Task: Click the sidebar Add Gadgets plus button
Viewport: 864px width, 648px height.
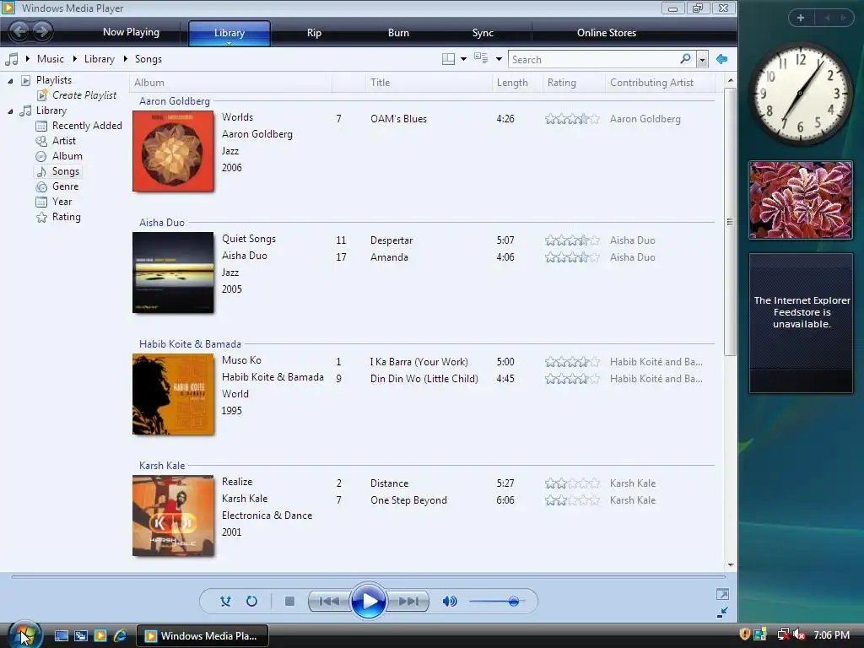Action: point(801,18)
